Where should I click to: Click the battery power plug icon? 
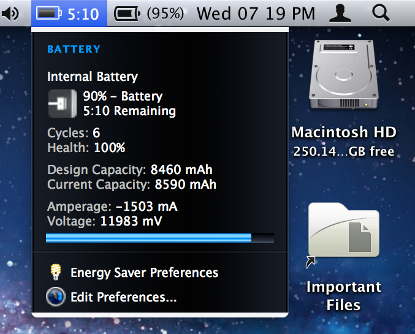(63, 104)
